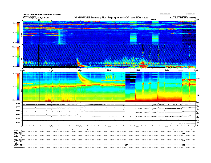The width and height of the screenshot is (211, 163).
Task: Click the -125.00 tick on TNR color scale
Action: point(14,74)
